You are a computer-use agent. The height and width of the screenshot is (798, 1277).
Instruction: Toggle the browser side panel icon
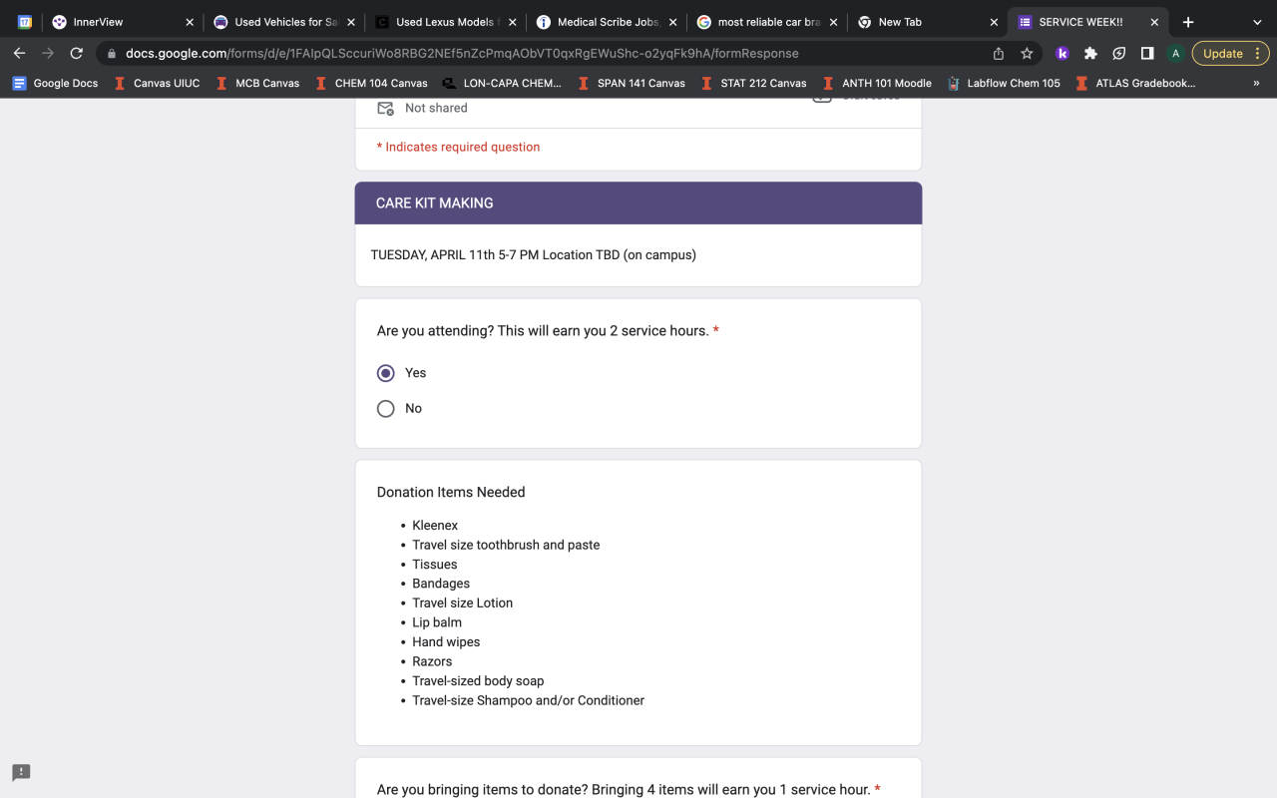point(1147,54)
